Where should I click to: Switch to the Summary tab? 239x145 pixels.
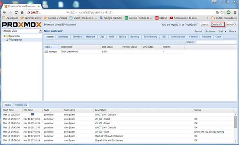tap(63, 37)
